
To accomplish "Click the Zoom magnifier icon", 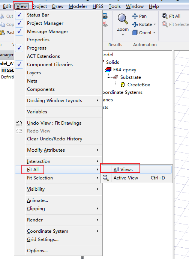I will click(x=123, y=19).
